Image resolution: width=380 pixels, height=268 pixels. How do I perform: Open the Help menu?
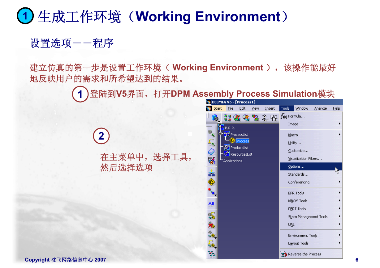336,108
